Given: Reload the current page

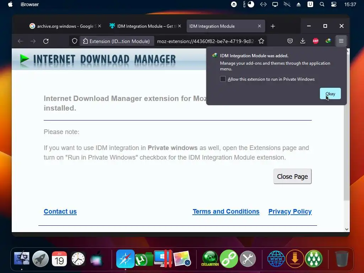Looking at the screenshot, I should pyautogui.click(x=46, y=41).
